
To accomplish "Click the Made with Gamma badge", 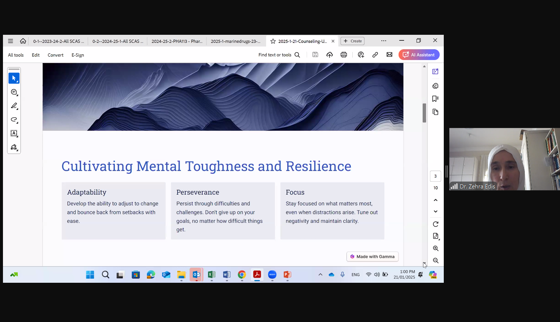I will click(372, 256).
